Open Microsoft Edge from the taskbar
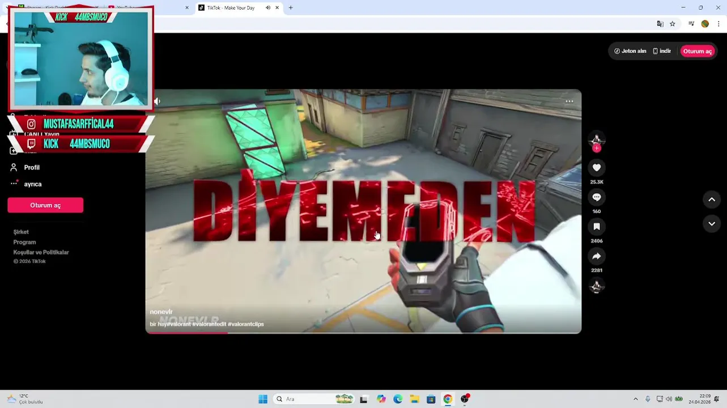This screenshot has height=408, width=727. (x=398, y=399)
